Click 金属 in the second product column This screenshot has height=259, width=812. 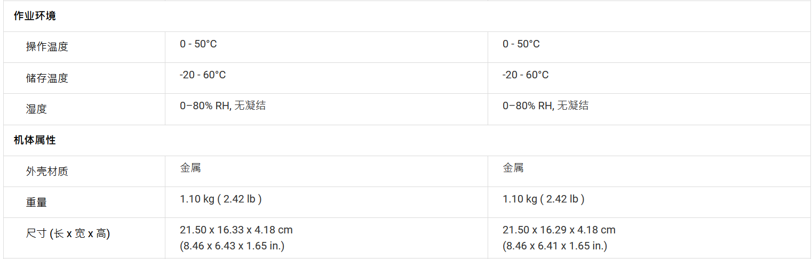pyautogui.click(x=513, y=168)
